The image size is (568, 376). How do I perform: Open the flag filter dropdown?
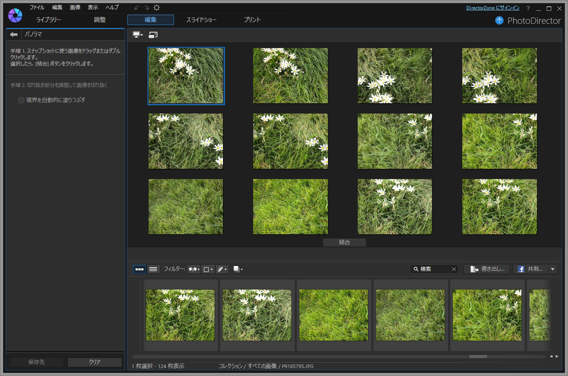coord(194,269)
